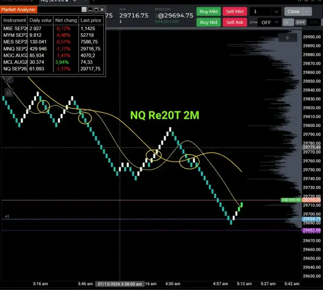Click the Sell Ask button
This screenshot has width=323, height=290.
click(x=235, y=22)
